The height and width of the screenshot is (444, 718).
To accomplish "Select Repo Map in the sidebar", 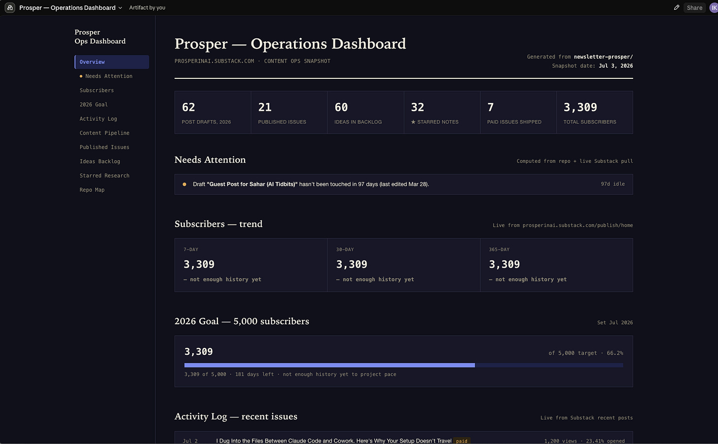I will click(x=92, y=190).
